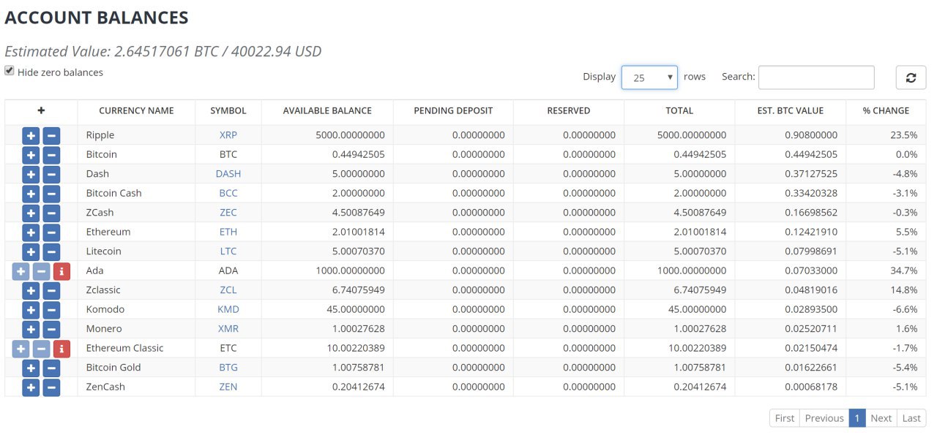Open the ETH symbol link
This screenshot has width=937, height=443.
(x=228, y=232)
